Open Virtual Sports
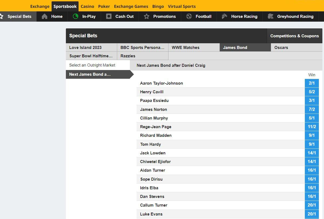 pyautogui.click(x=182, y=6)
